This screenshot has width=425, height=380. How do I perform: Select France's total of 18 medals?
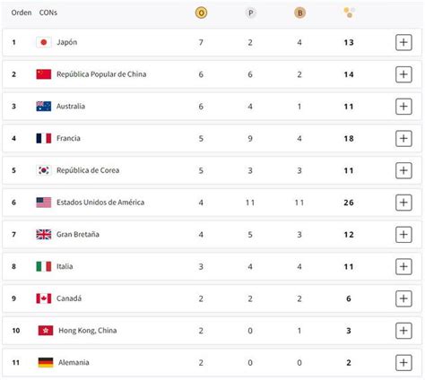pos(349,139)
